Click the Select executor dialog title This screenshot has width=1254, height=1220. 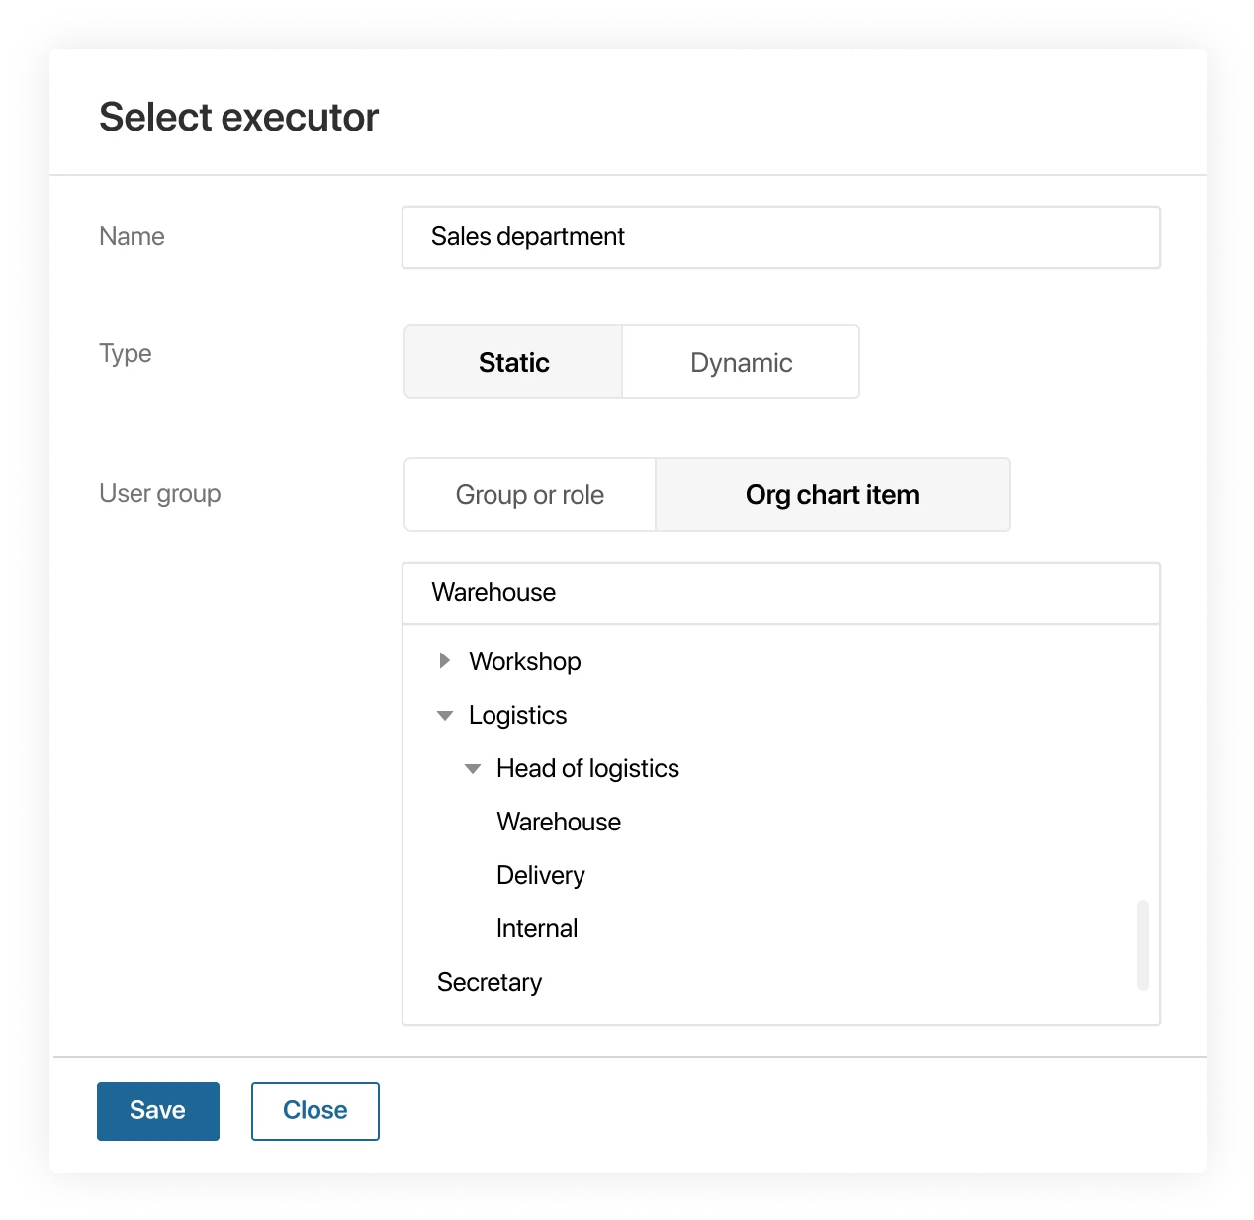click(237, 116)
